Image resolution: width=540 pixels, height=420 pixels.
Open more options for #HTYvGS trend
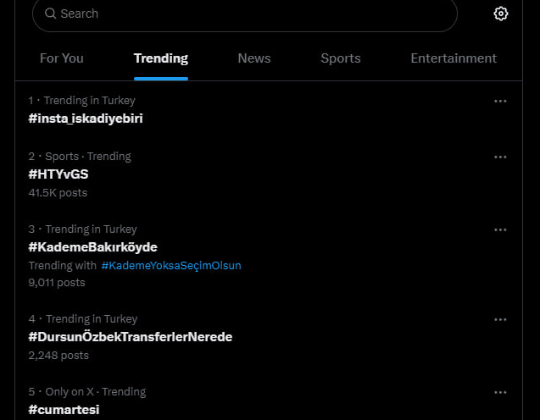tap(500, 157)
